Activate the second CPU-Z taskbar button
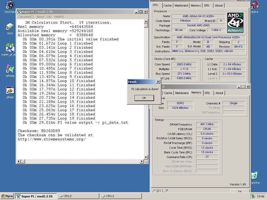Image resolution: width=267 pixels, height=200 pixels. pos(121,196)
